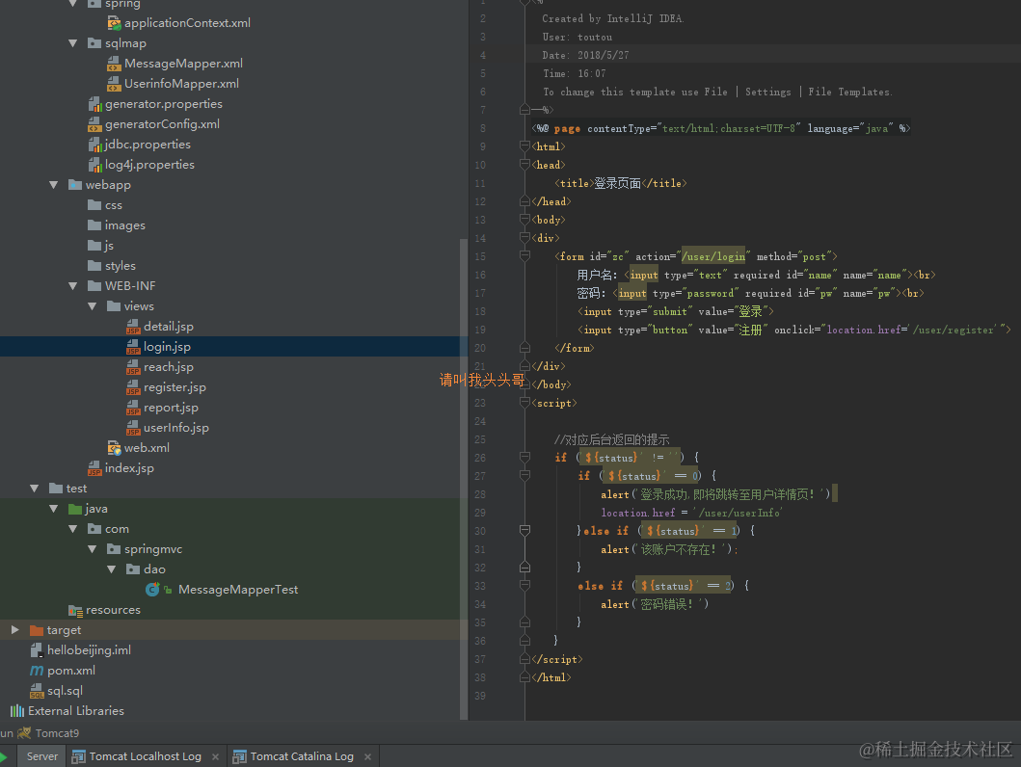Collapse the views folder

tap(93, 306)
